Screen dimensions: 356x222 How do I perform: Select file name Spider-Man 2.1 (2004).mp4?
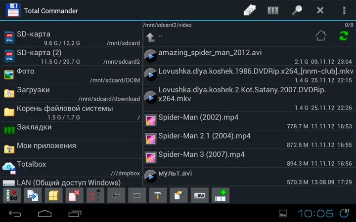coord(205,136)
